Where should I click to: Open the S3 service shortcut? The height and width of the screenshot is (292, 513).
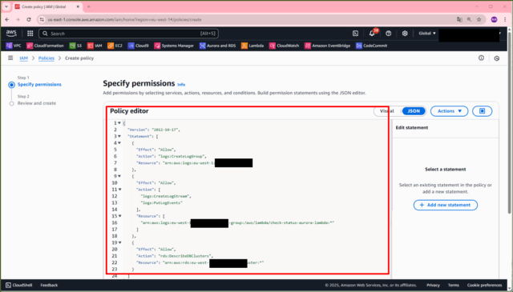pyautogui.click(x=75, y=46)
